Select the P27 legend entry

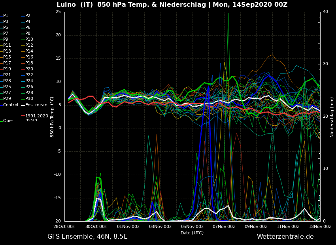click(7, 93)
